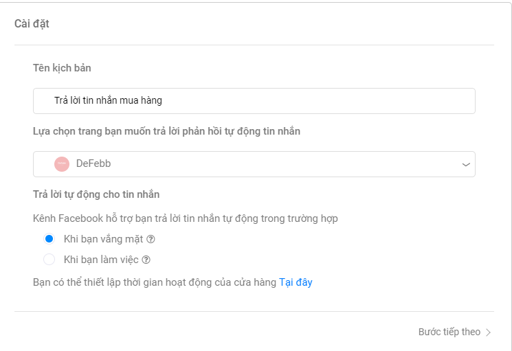Select the "Khi bạn làm việc" radio button
This screenshot has height=351, width=512.
tap(49, 260)
